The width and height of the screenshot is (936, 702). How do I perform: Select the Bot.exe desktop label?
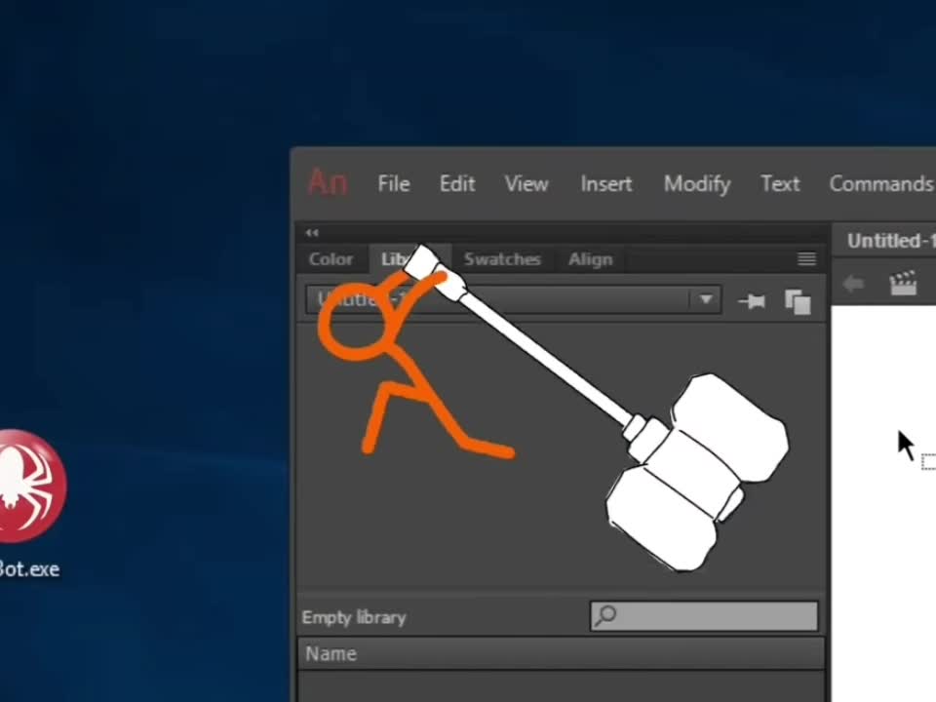click(x=30, y=568)
